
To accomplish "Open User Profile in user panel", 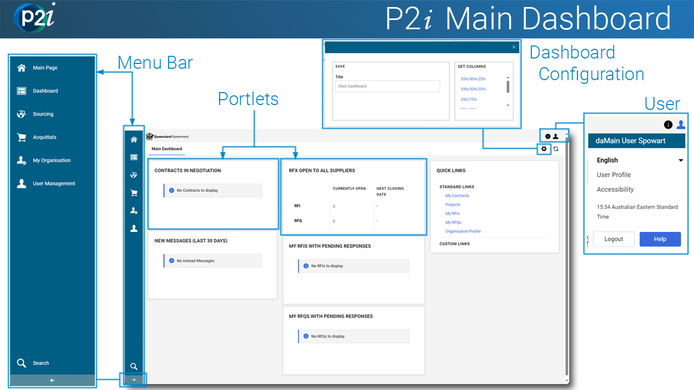I will (614, 175).
